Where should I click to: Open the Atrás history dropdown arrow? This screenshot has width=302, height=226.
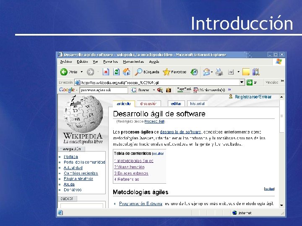pyautogui.click(x=82, y=72)
